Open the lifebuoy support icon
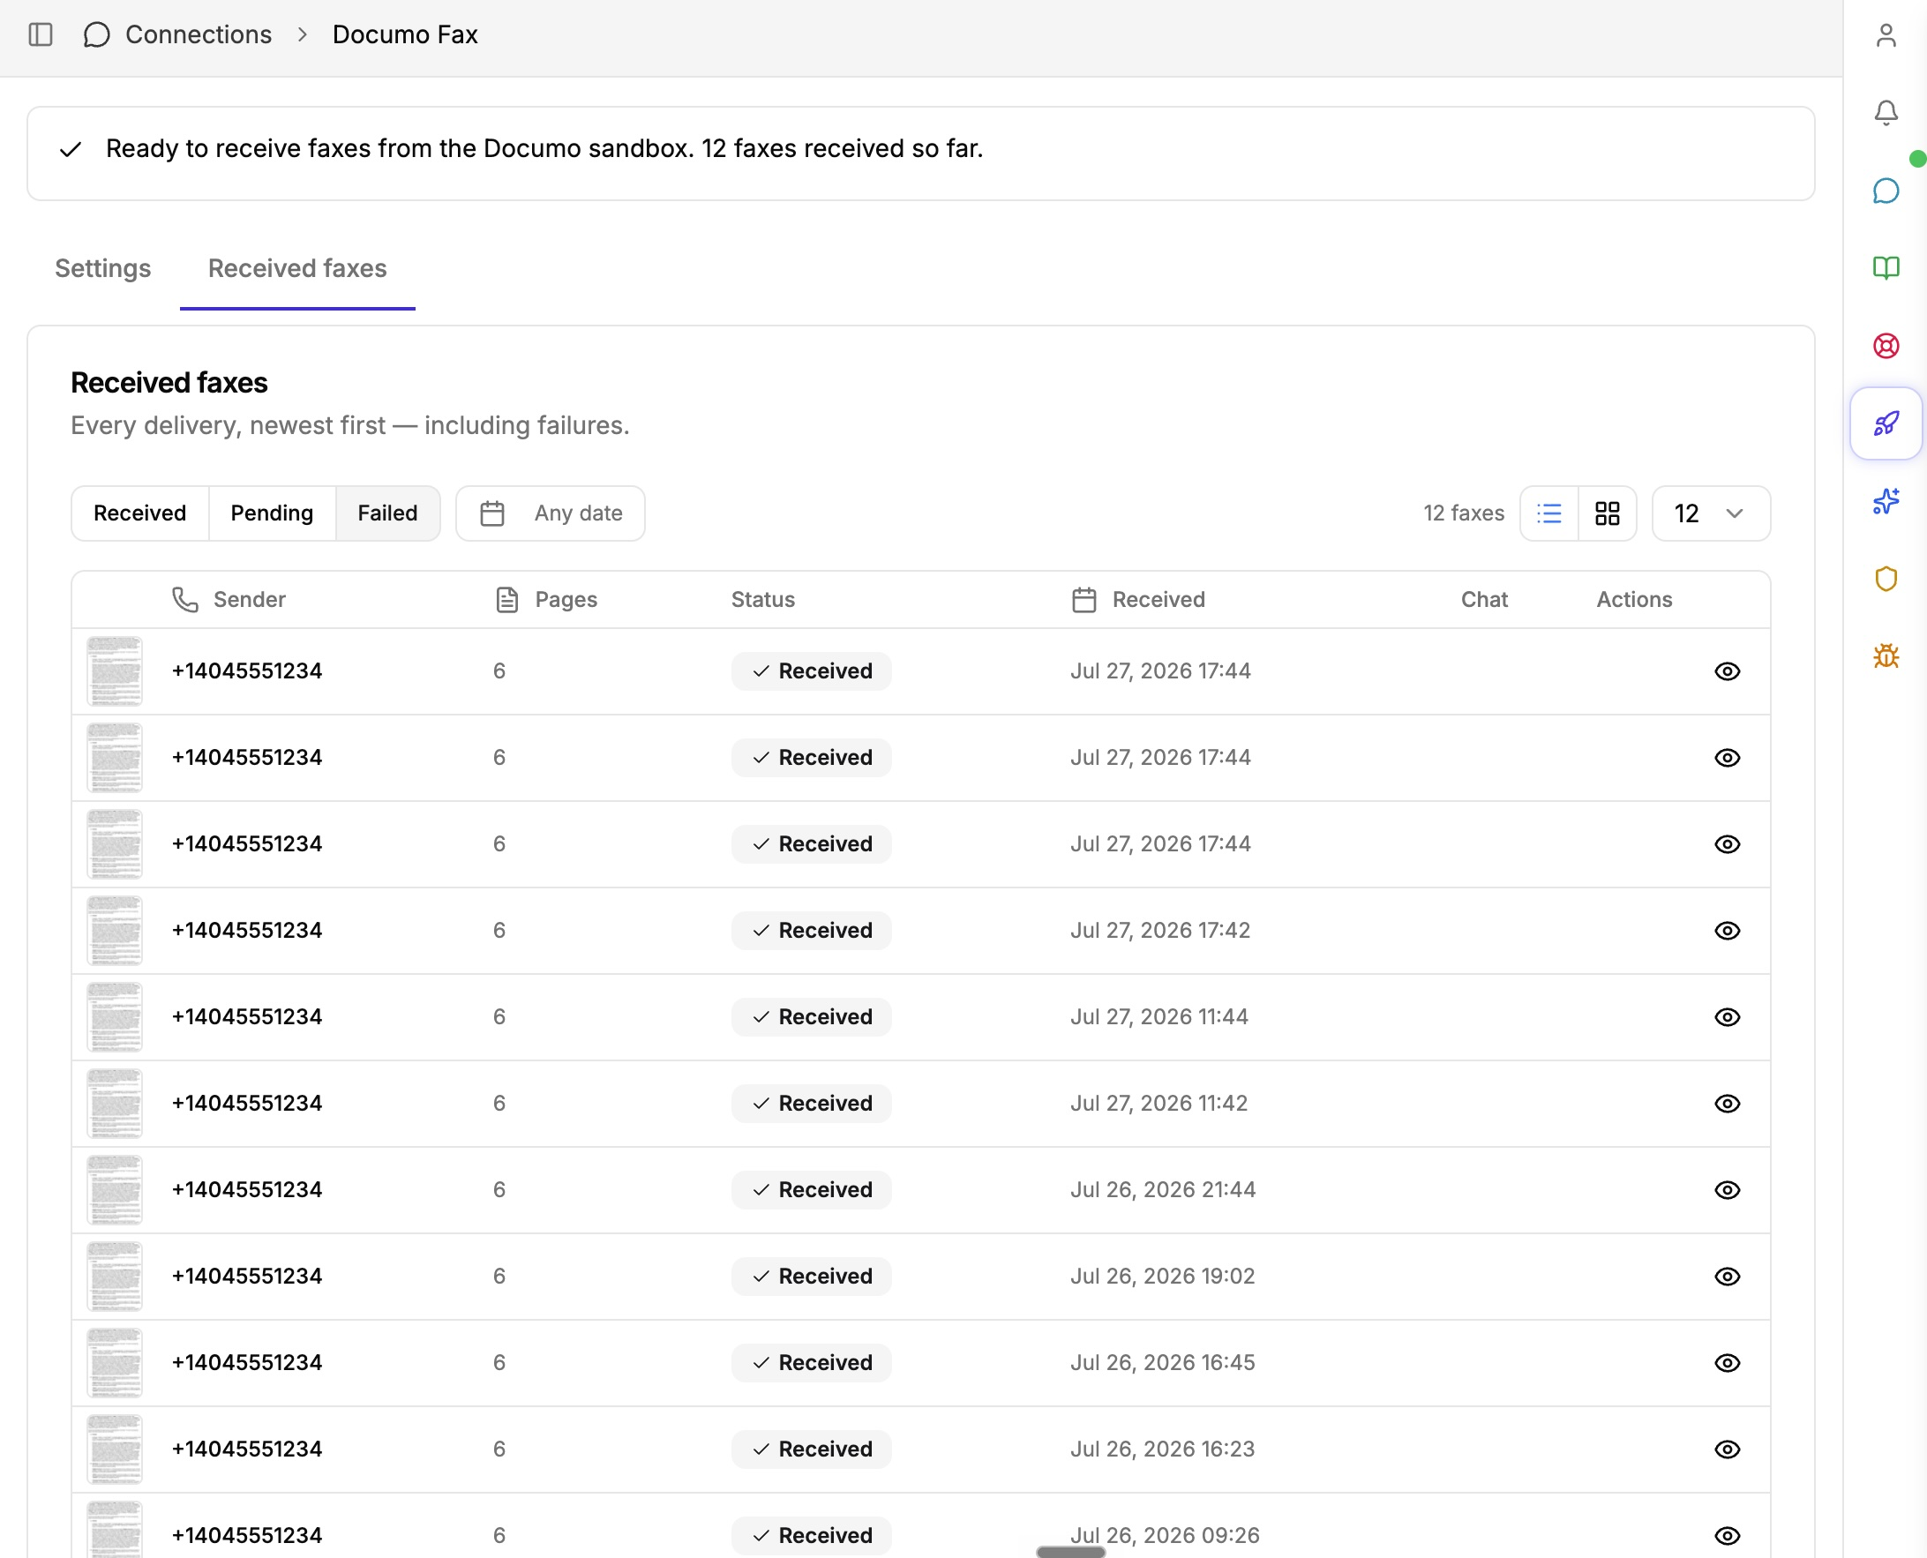The image size is (1927, 1558). point(1886,346)
